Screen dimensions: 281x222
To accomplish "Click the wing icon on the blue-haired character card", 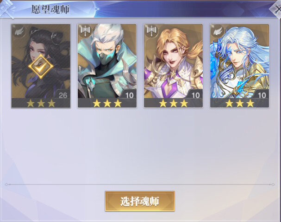I will coord(218,31).
